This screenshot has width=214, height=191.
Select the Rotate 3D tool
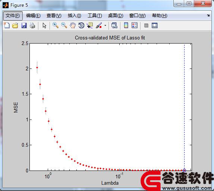[81, 25]
